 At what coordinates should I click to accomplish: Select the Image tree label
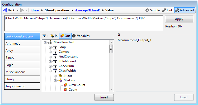click(x=68, y=75)
